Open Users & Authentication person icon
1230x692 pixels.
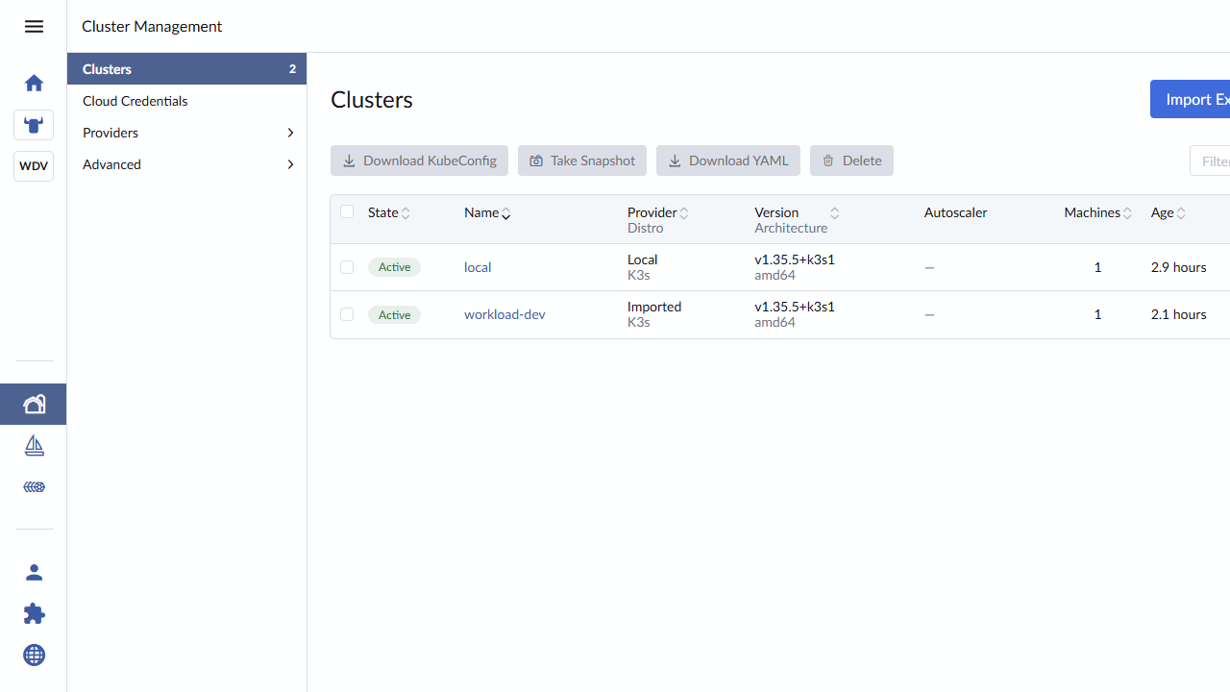coord(34,573)
